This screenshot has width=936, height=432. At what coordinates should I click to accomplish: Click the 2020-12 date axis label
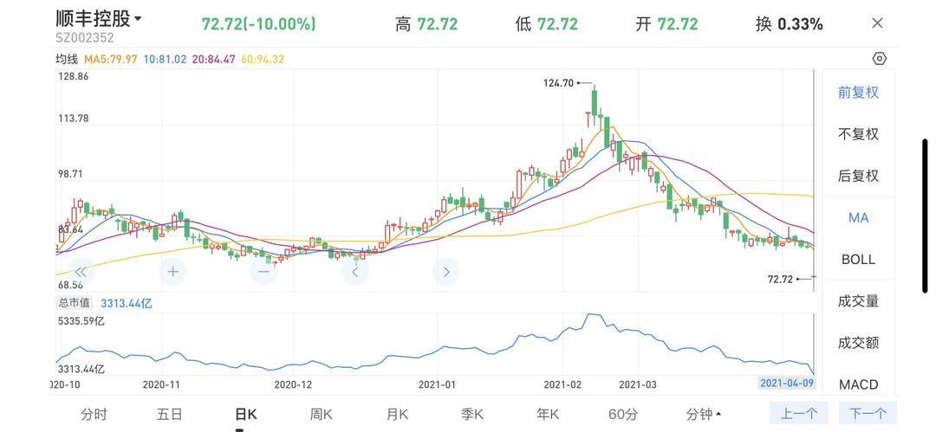click(x=293, y=384)
